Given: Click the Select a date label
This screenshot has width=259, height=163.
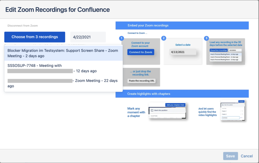Looking at the screenshot, I should 183,45.
